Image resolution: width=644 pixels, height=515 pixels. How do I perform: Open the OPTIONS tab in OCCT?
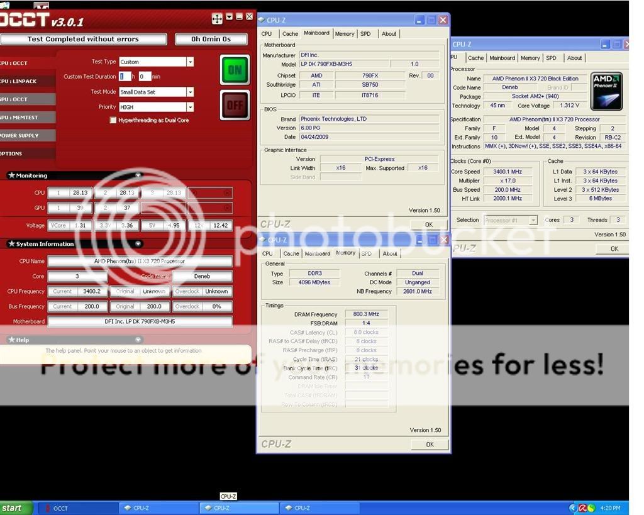click(27, 153)
